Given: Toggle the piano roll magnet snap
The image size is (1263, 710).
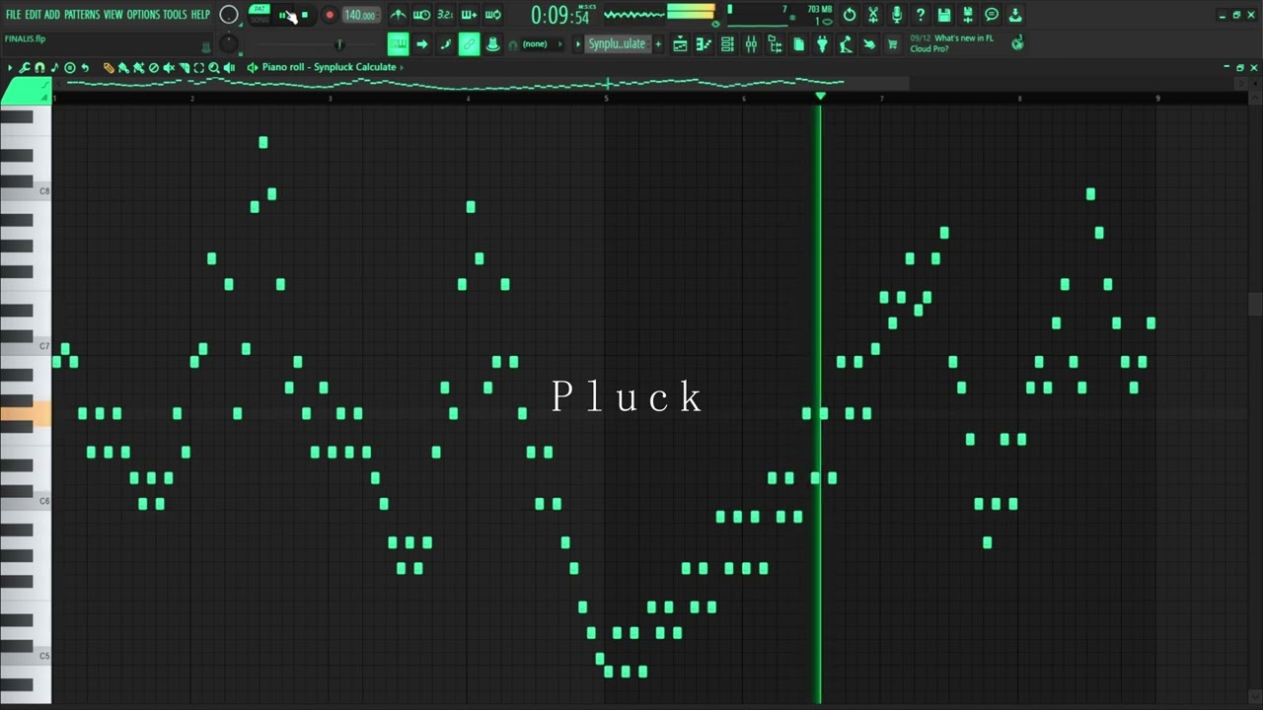Looking at the screenshot, I should point(39,67).
